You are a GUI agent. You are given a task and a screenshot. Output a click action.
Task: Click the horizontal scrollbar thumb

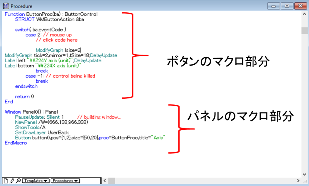(x=112, y=181)
